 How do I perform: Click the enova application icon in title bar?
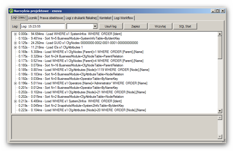tap(11, 11)
